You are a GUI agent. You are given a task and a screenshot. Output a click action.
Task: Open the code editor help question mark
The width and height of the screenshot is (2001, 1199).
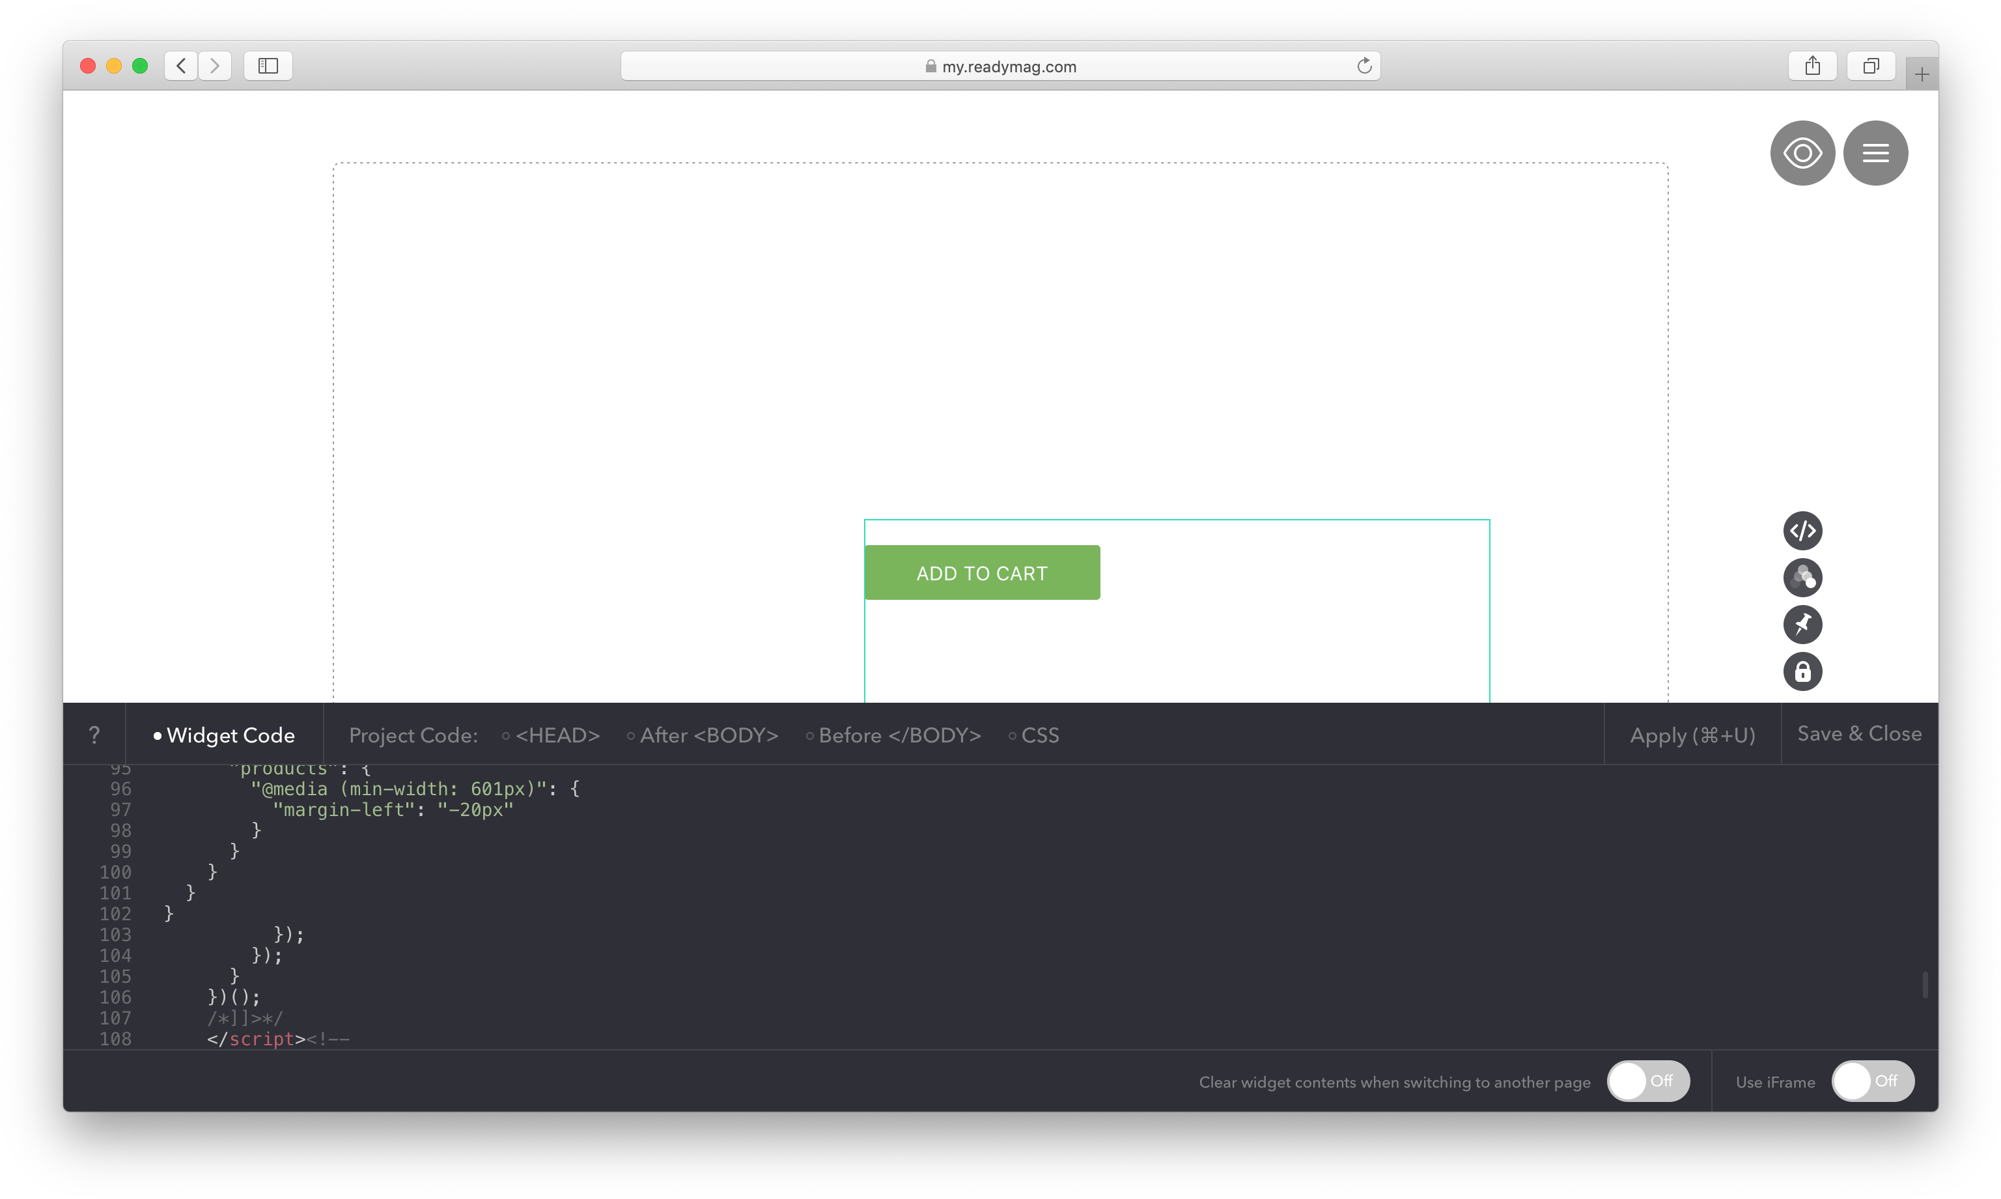click(x=94, y=735)
